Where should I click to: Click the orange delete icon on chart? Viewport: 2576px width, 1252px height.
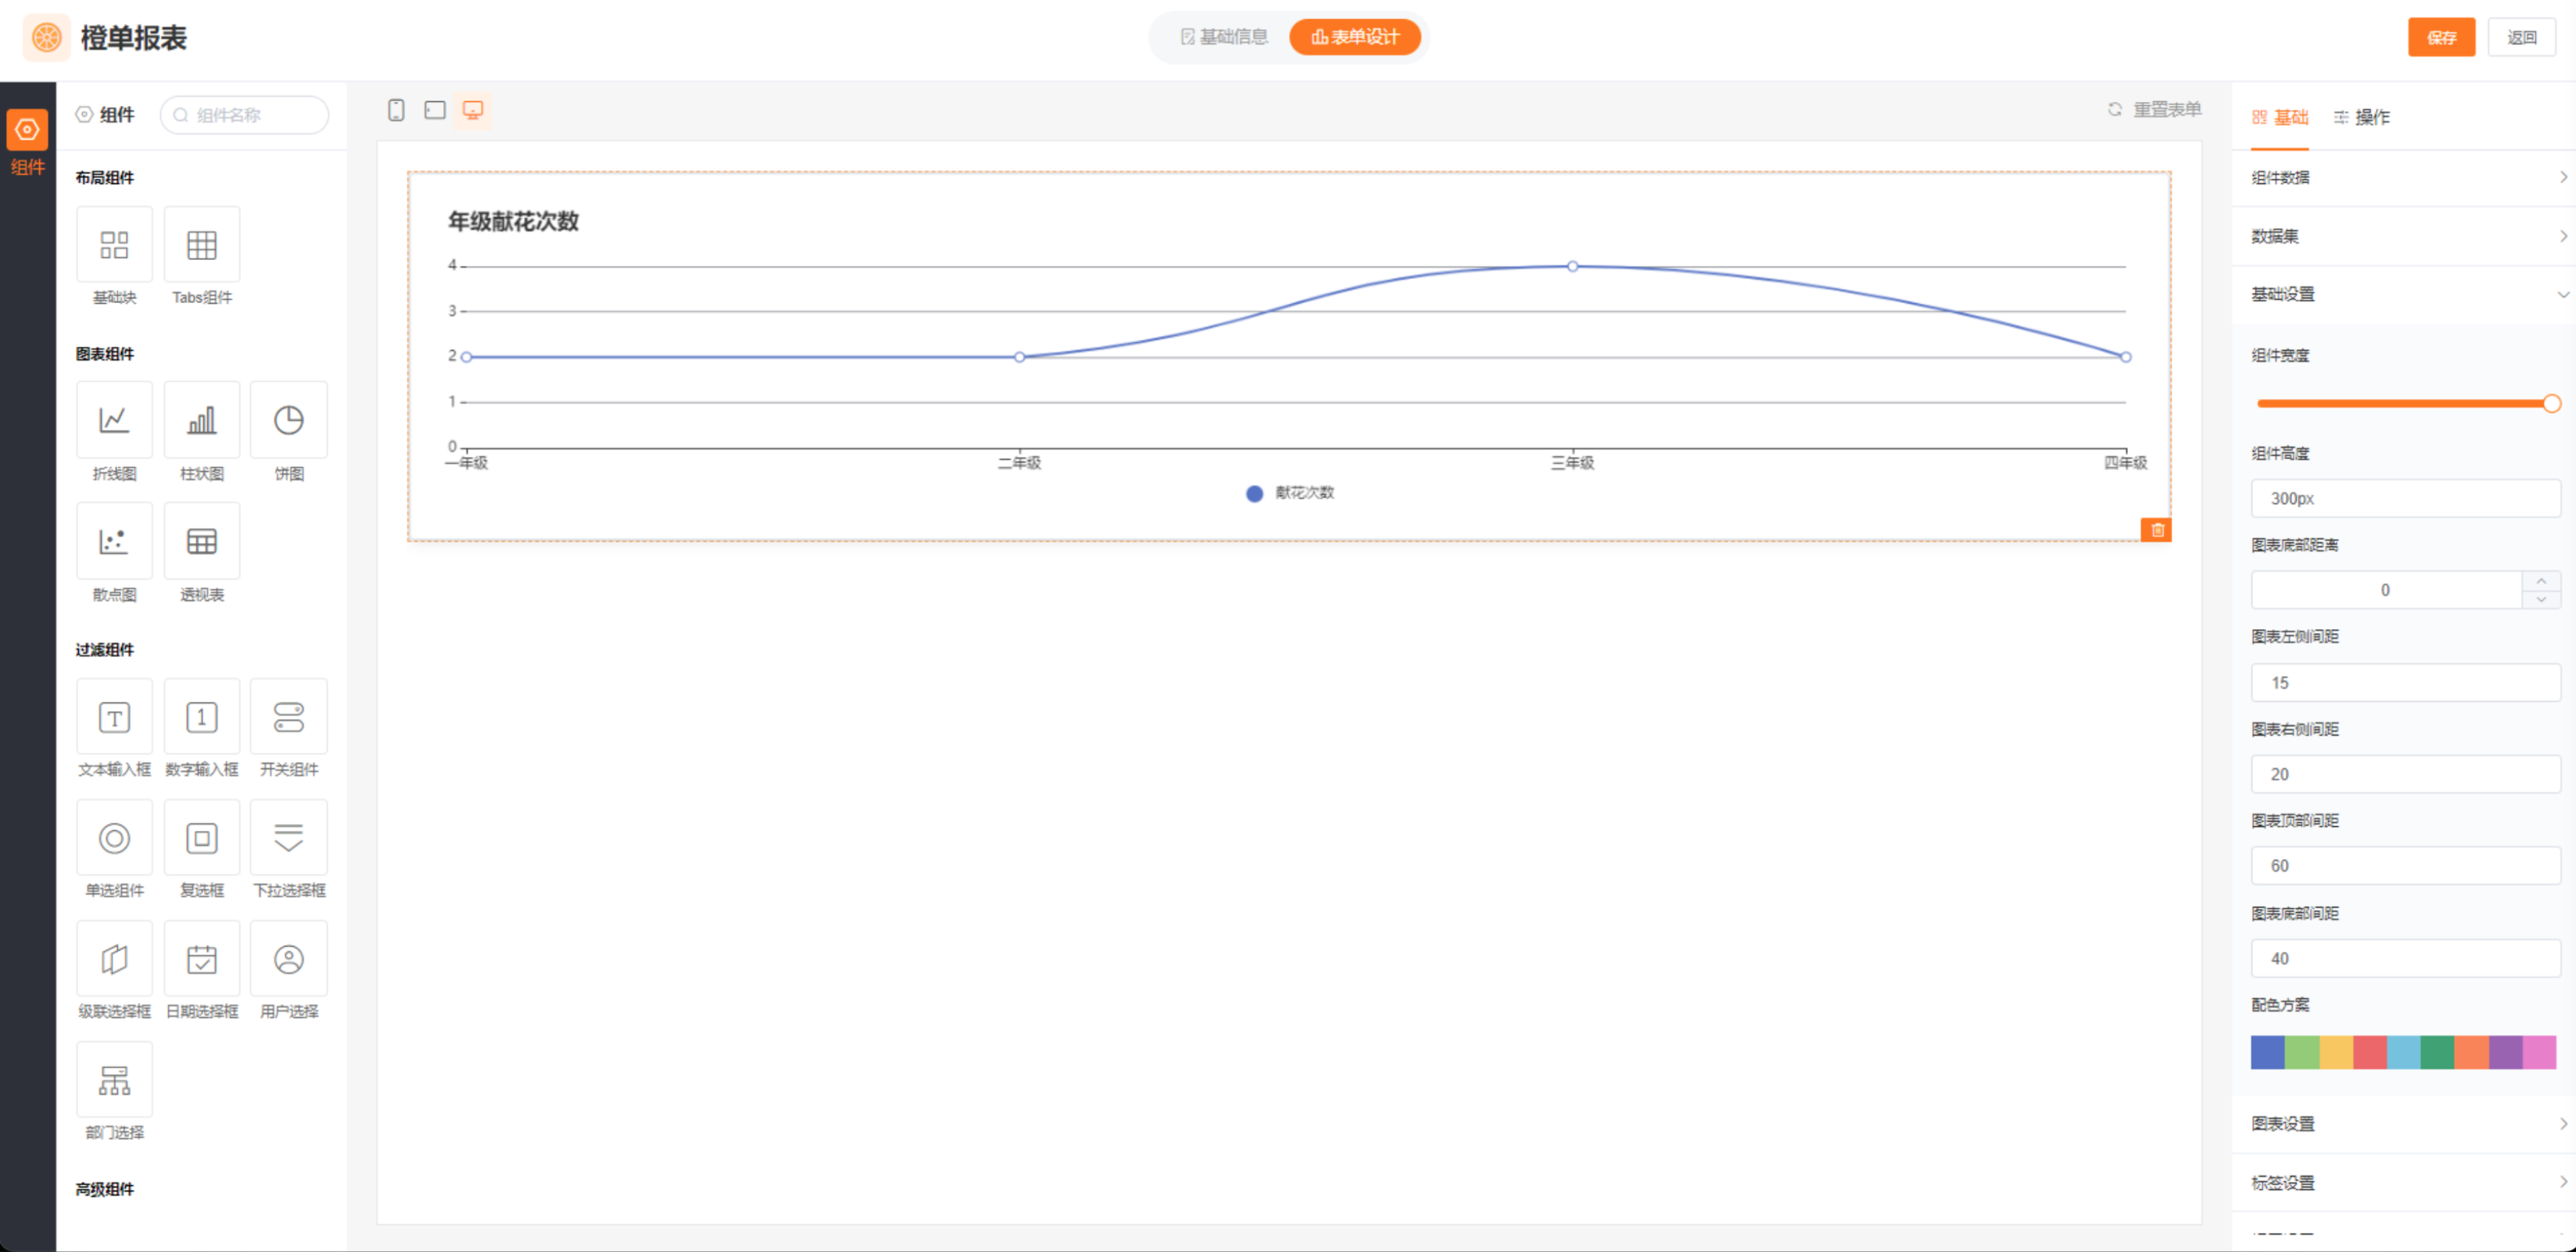tap(2157, 530)
